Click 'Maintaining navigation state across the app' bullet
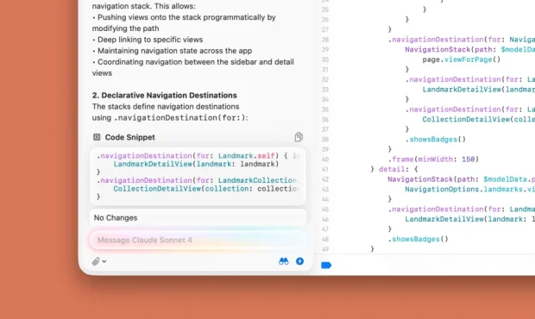Image resolution: width=535 pixels, height=319 pixels. [x=173, y=51]
